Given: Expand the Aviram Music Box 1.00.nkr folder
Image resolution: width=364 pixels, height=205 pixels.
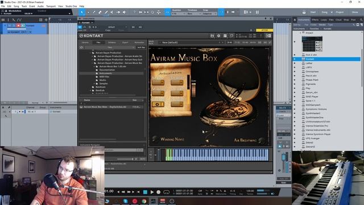Looking at the screenshot, I should tap(94, 67).
